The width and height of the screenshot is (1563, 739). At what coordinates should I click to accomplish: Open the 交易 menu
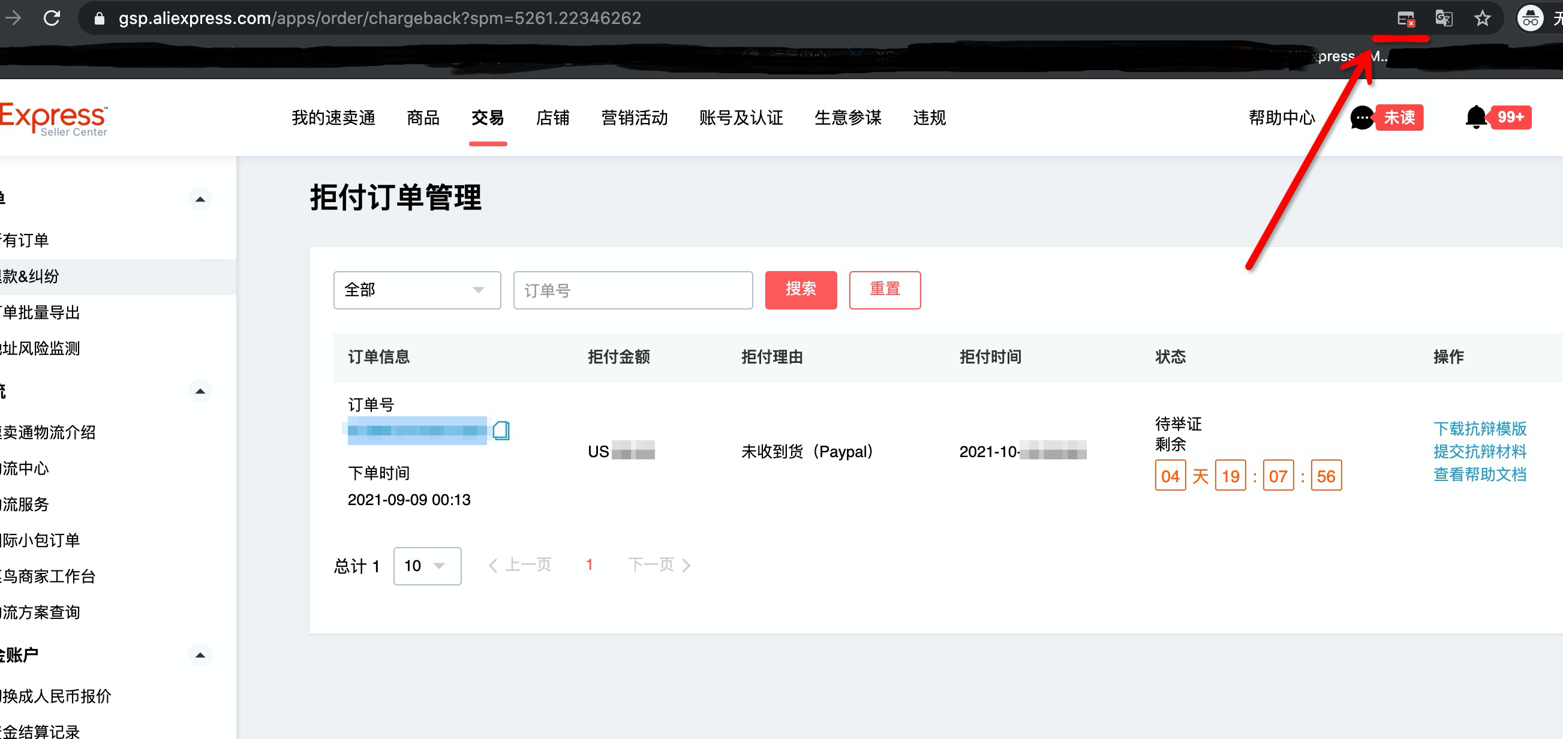coord(488,118)
